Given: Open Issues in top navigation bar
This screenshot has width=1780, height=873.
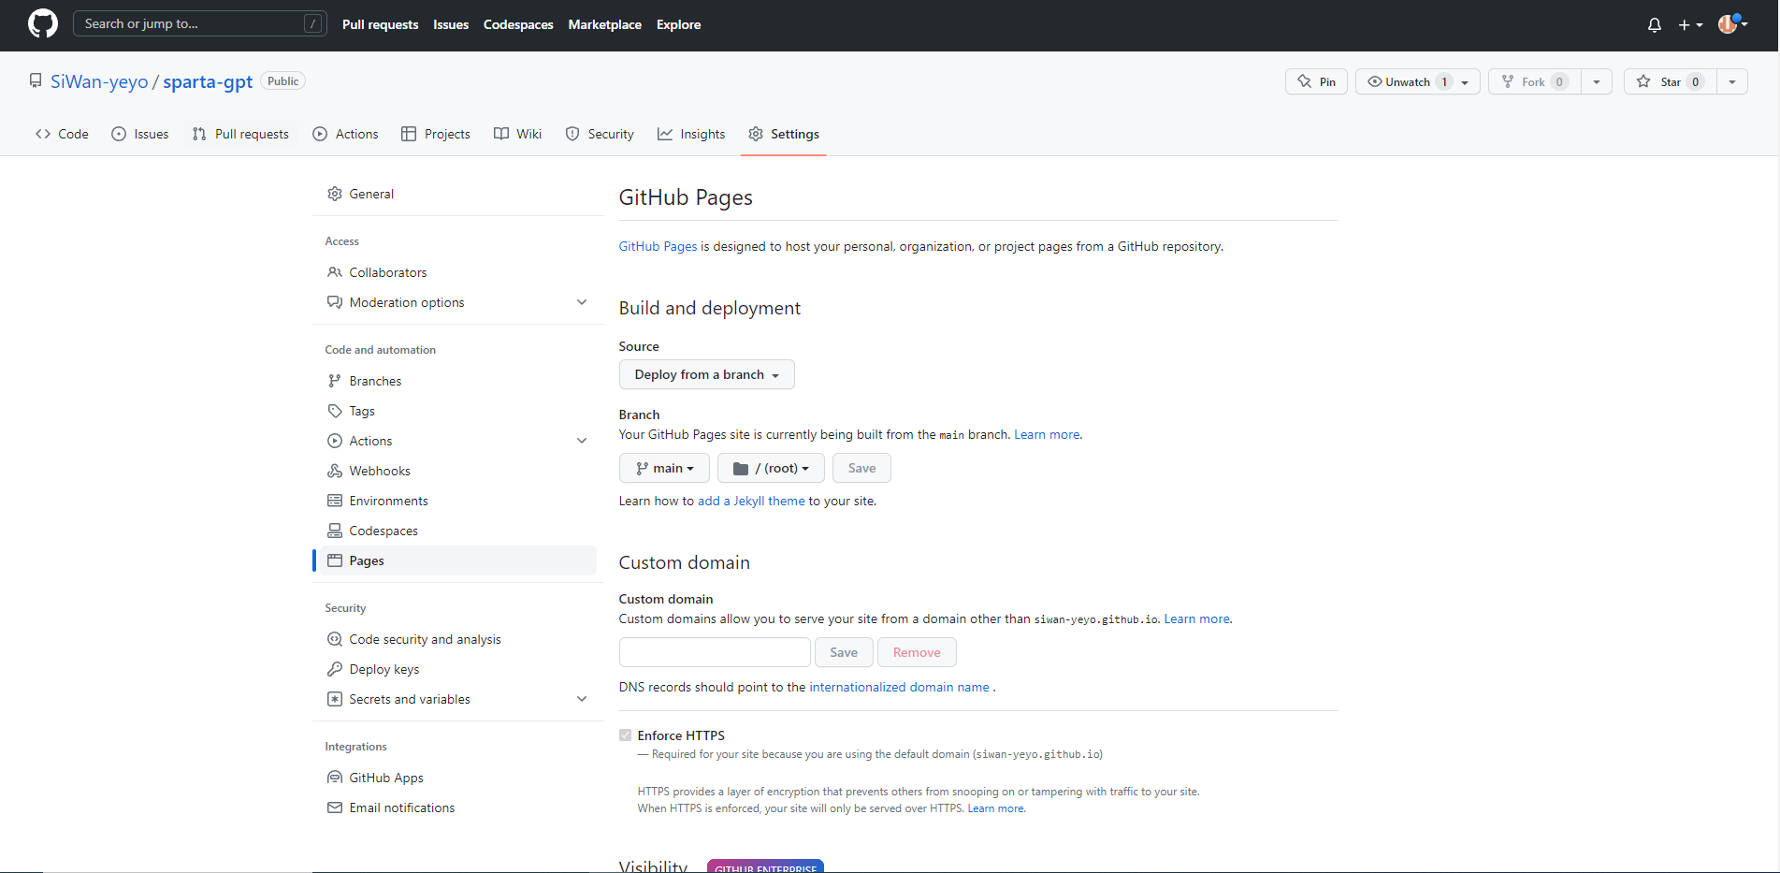Looking at the screenshot, I should pyautogui.click(x=451, y=24).
